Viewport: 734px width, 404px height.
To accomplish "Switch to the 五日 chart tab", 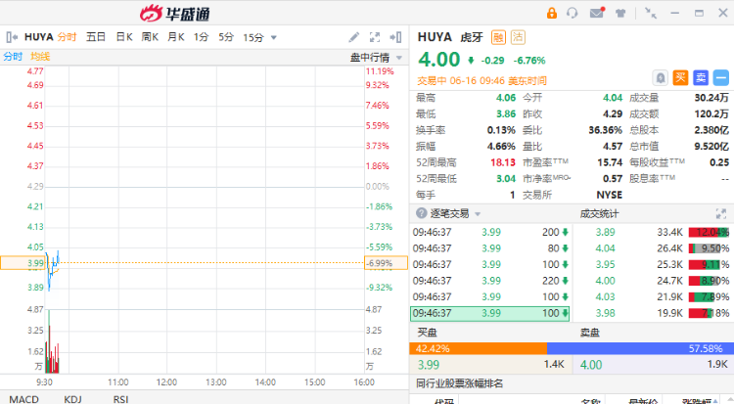I will click(x=96, y=37).
